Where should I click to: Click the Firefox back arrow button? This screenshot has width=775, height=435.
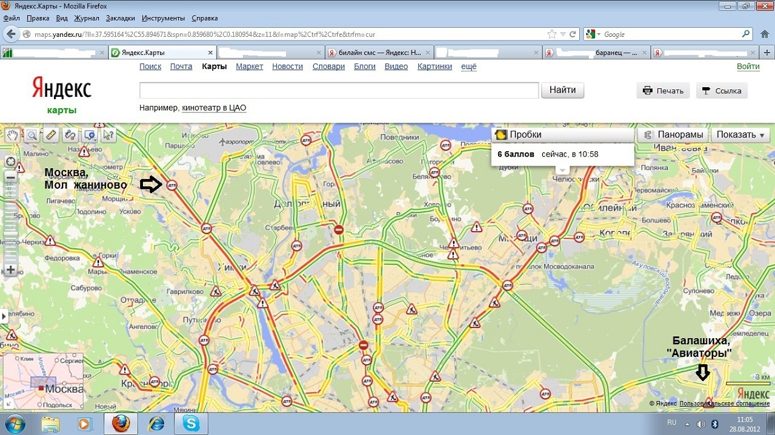(x=11, y=34)
